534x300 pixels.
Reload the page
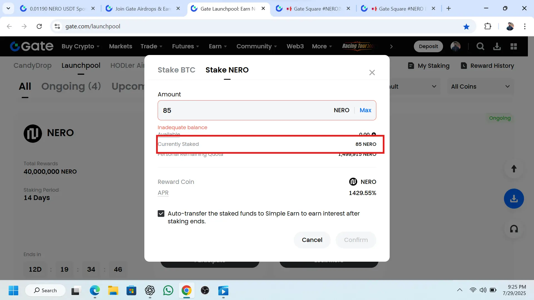[x=39, y=26]
